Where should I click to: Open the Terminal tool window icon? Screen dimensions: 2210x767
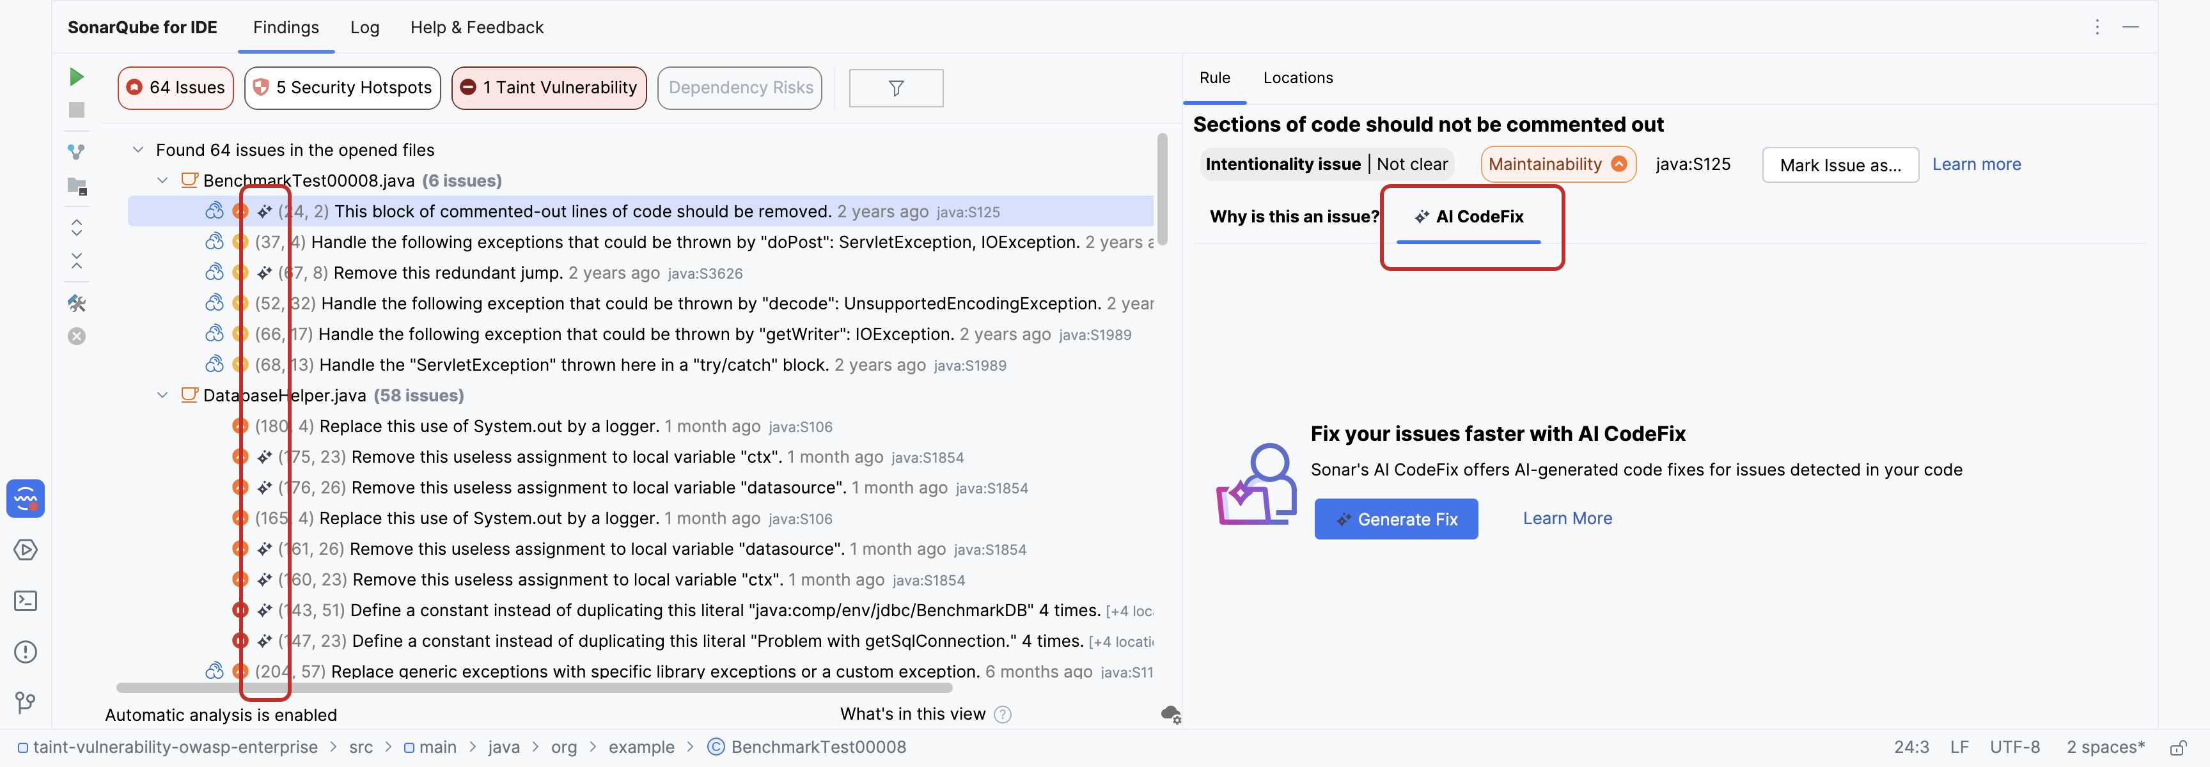tap(26, 601)
